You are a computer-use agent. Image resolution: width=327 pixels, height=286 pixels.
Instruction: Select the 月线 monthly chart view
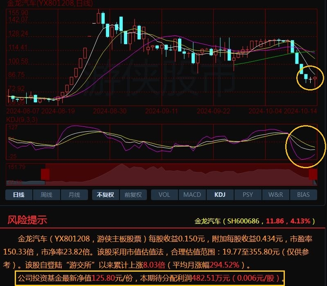74,195
